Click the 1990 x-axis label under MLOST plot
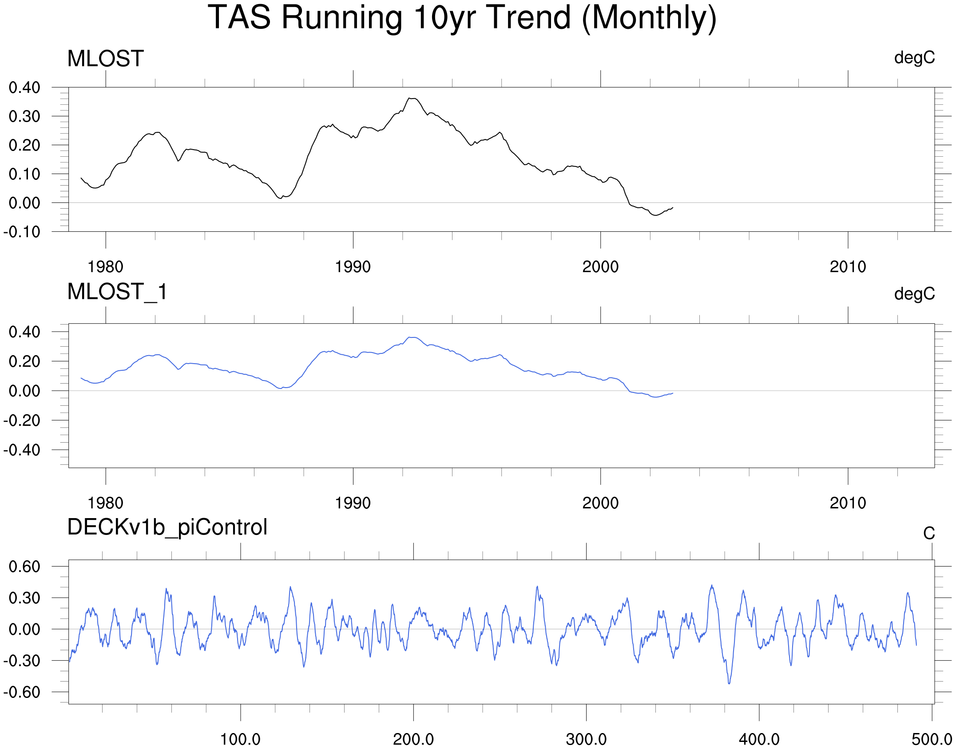This screenshot has width=956, height=749. click(x=353, y=267)
